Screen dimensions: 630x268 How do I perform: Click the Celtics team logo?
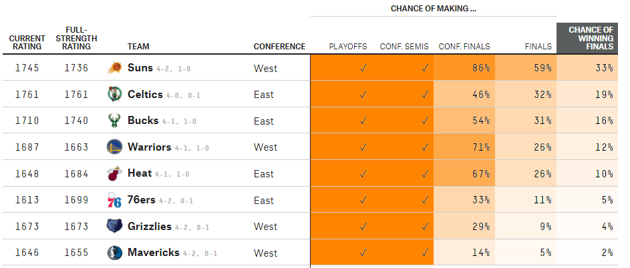(114, 94)
